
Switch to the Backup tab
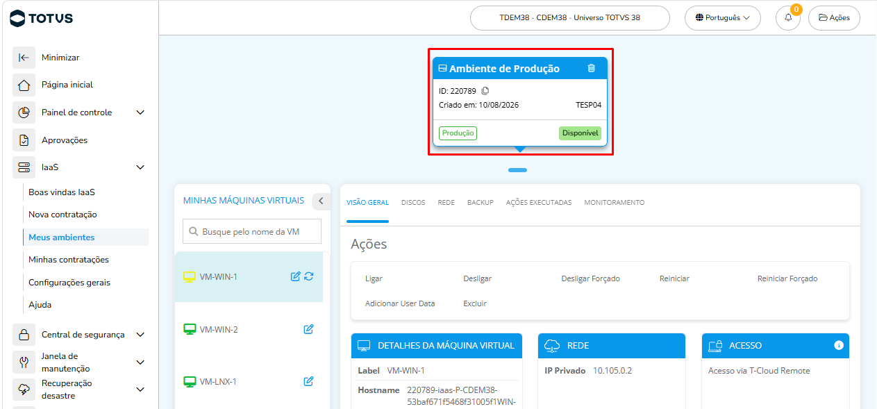coord(481,203)
